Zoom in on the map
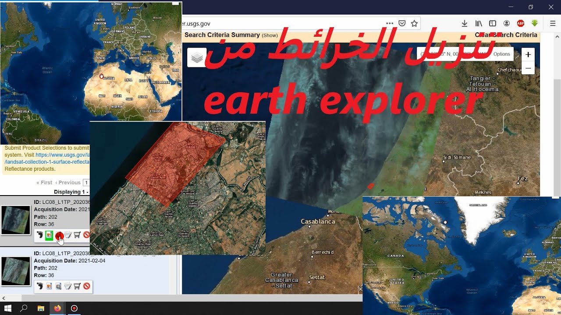Image resolution: width=561 pixels, height=315 pixels. point(528,55)
